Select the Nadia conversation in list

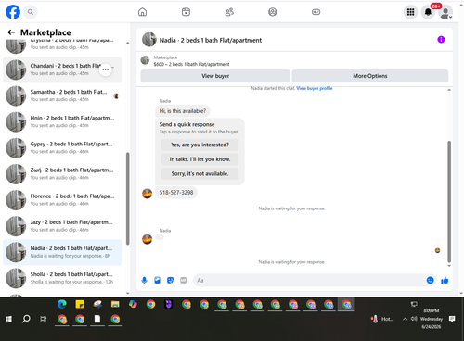[x=62, y=252]
